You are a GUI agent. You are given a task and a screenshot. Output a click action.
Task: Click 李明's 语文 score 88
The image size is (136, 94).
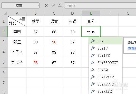click(x=54, y=32)
